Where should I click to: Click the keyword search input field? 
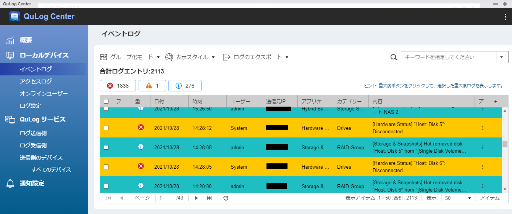coord(448,57)
